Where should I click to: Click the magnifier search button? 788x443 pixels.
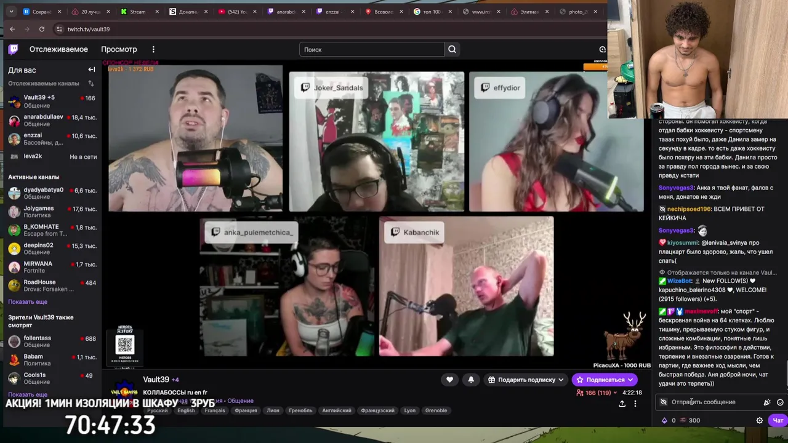pyautogui.click(x=452, y=49)
